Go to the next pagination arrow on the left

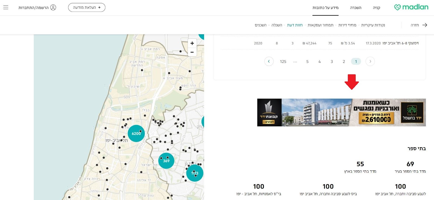point(269,61)
